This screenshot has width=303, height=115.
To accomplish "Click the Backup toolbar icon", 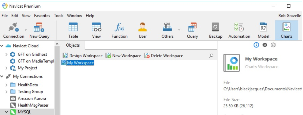I will click(215, 27).
